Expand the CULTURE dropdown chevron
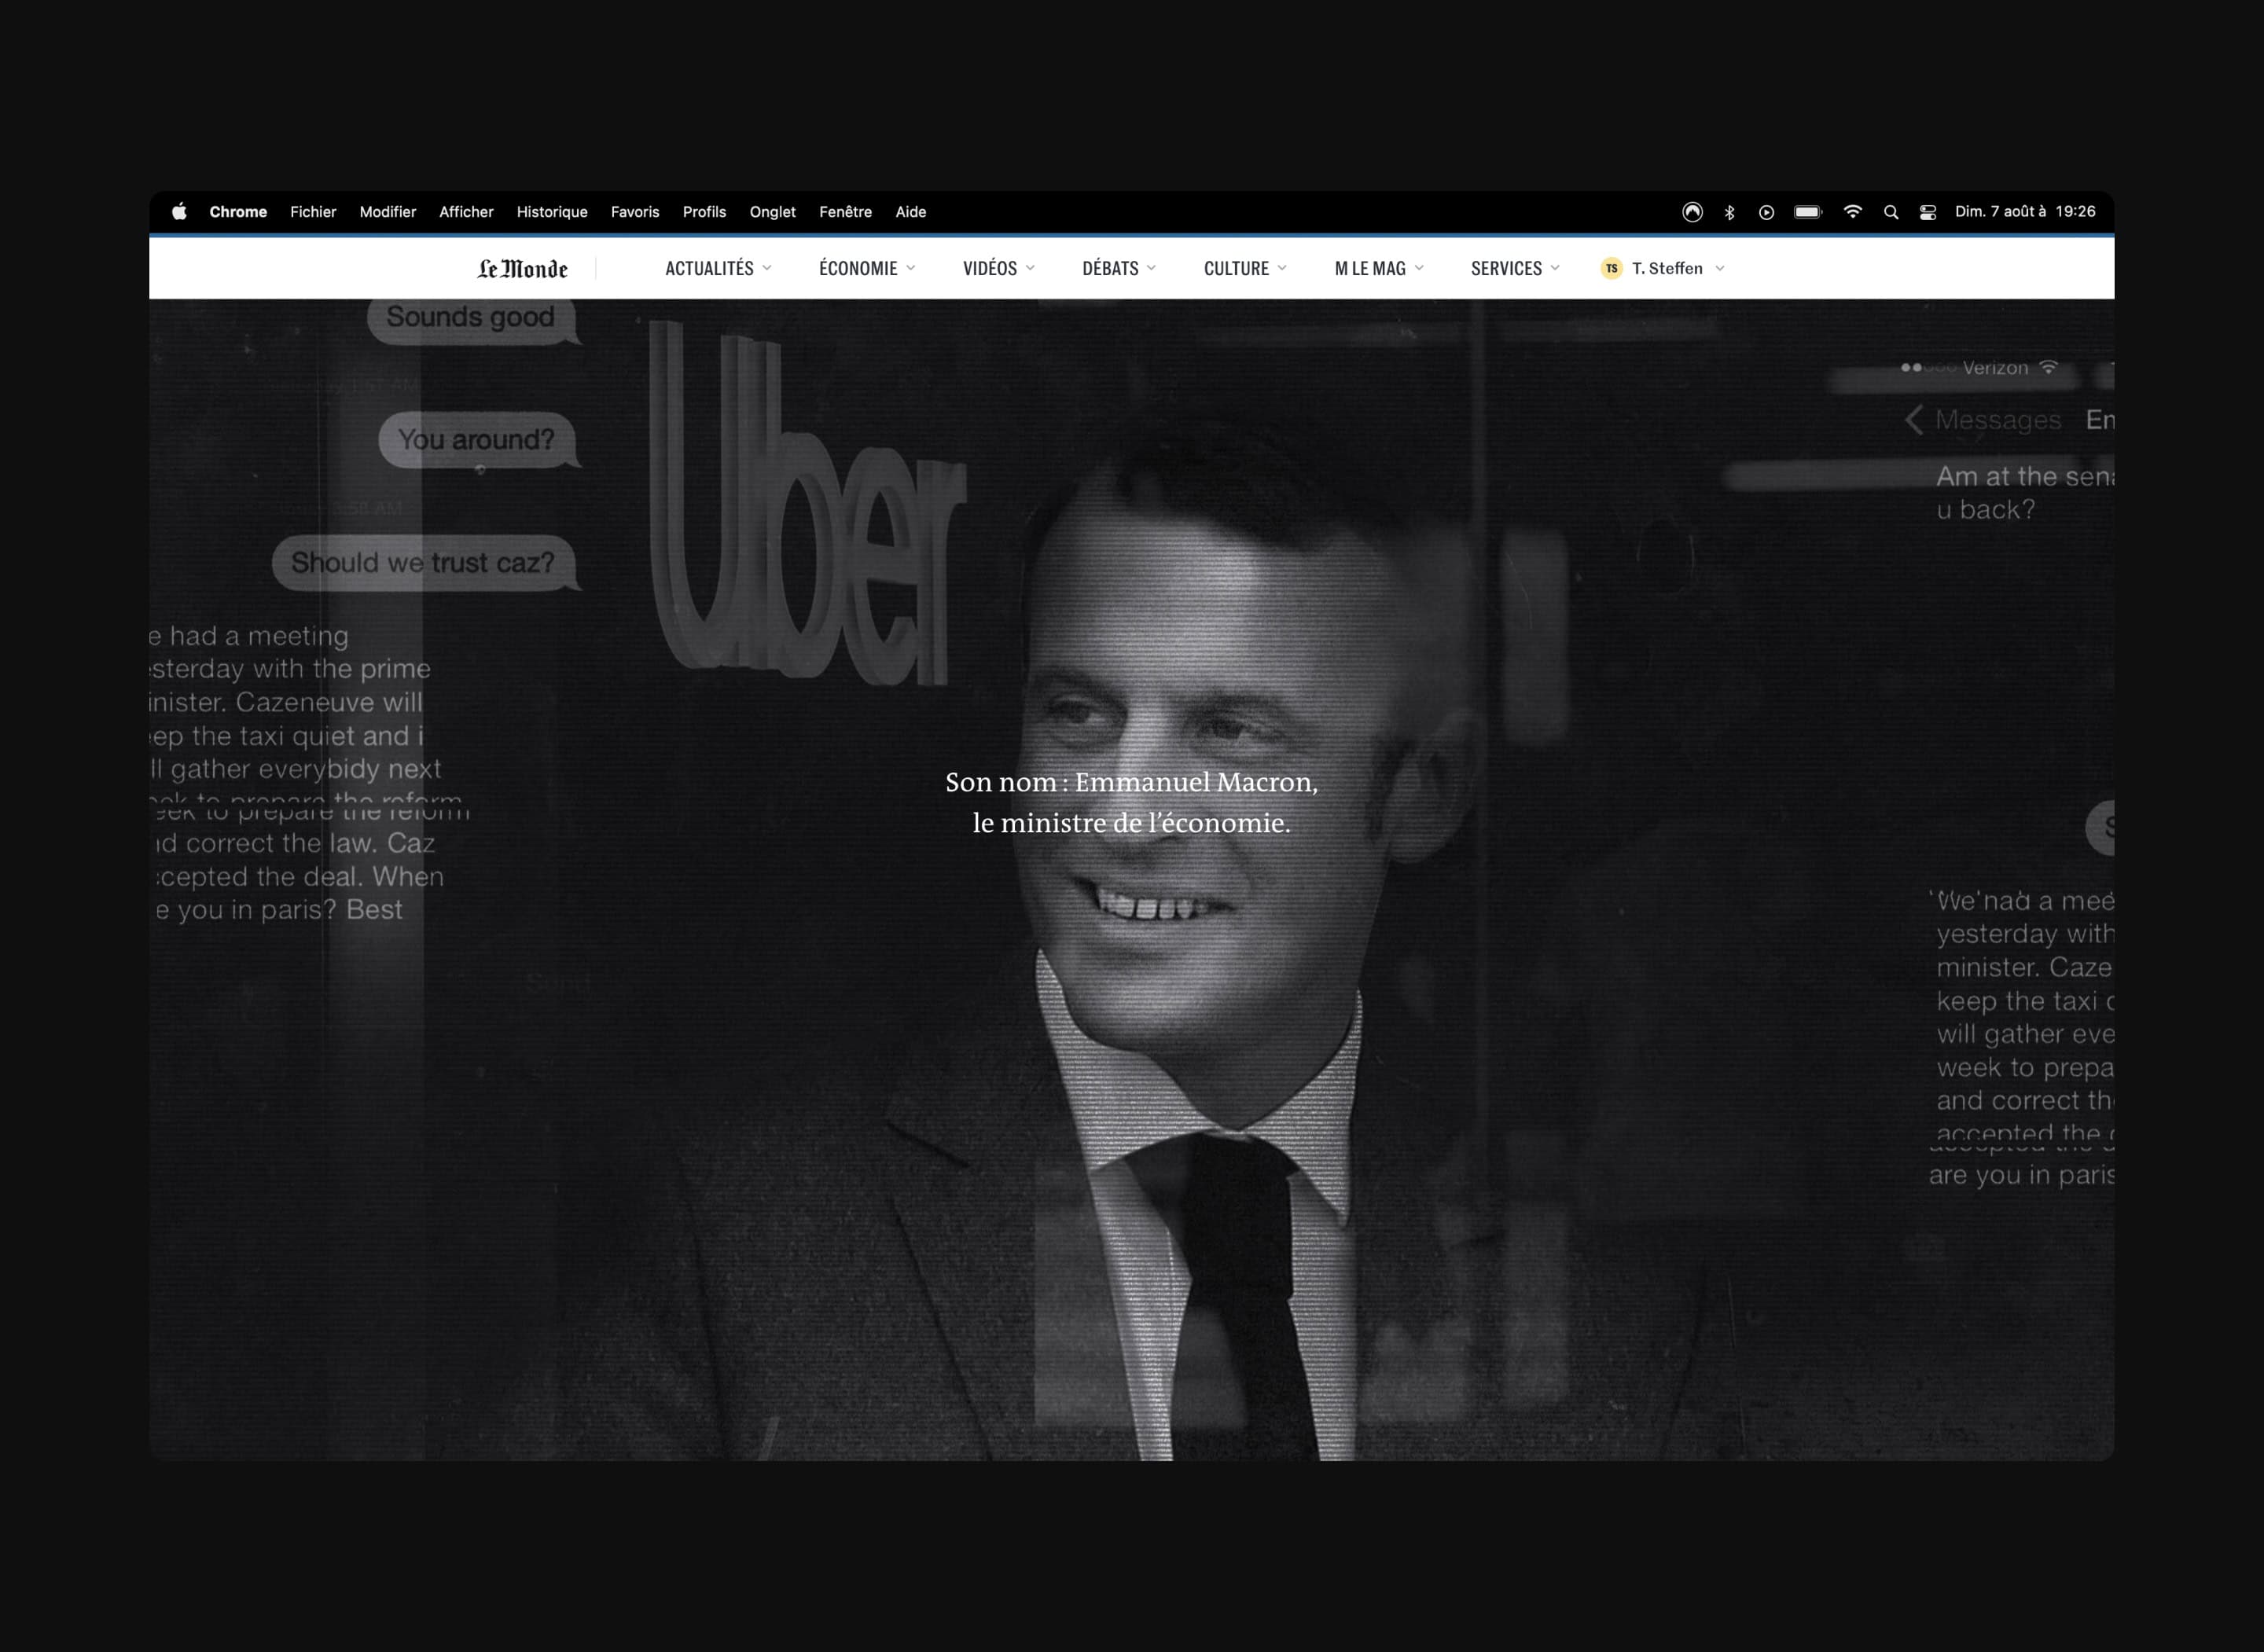 coord(1282,268)
